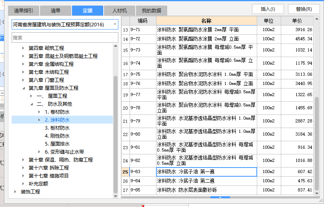Viewport: 324px width, 207px height.
Task: Expand the 第十六章 拆除工程 node arrow
Action: click(23, 168)
